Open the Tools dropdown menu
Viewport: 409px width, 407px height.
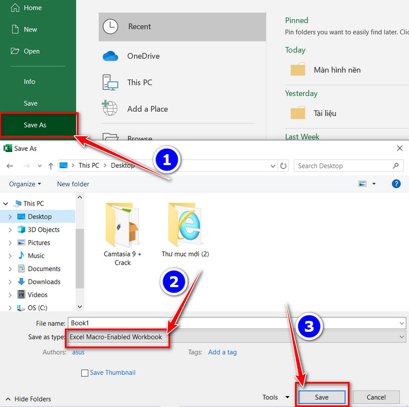coord(275,397)
